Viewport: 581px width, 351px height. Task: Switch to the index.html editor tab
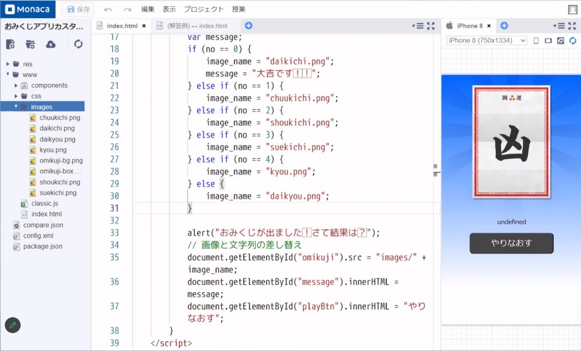tap(122, 26)
